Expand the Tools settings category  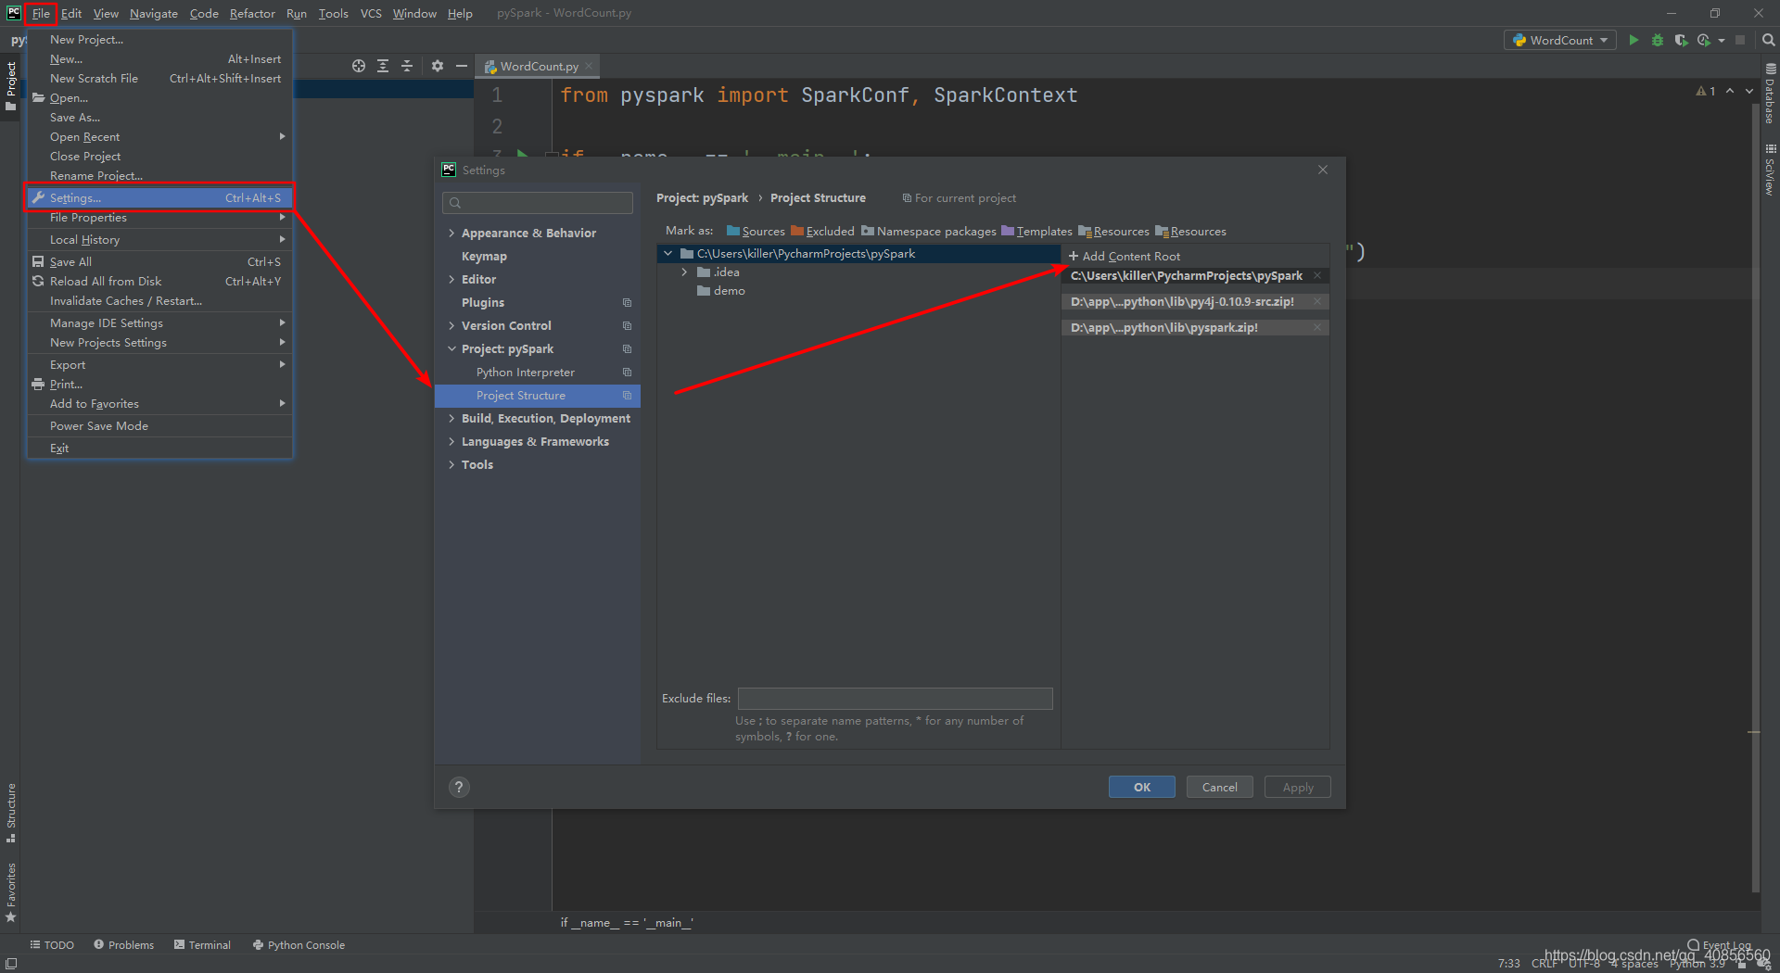click(451, 464)
